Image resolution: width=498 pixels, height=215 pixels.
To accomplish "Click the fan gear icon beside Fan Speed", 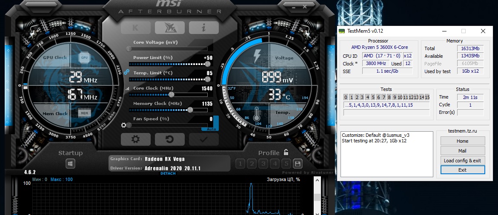I will (124, 125).
